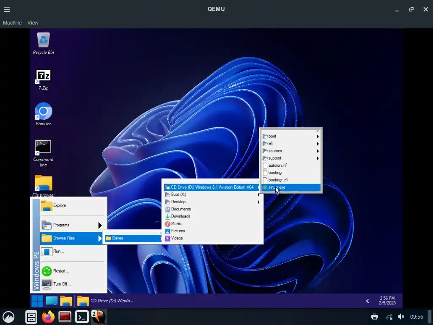Expand the support folder in CD drive
Image resolution: width=433 pixels, height=325 pixels.
click(291, 158)
